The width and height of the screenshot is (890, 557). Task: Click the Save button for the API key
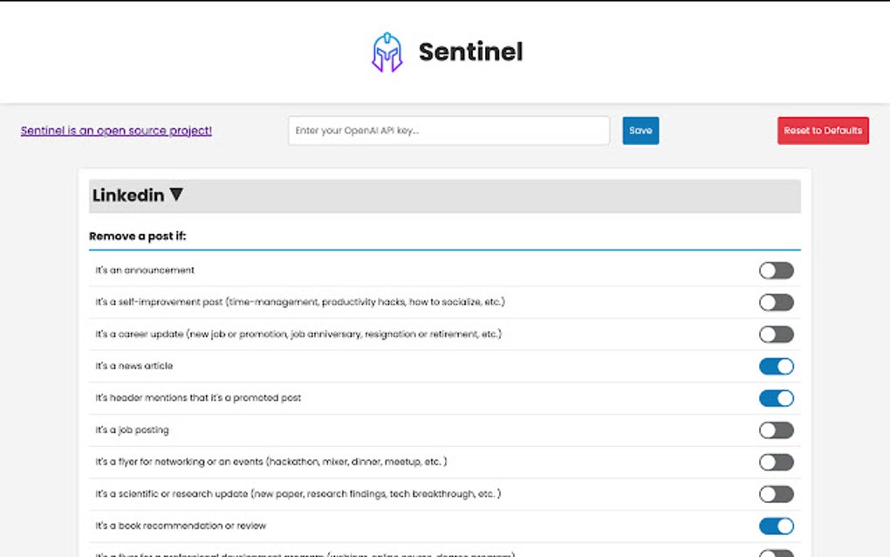click(640, 130)
